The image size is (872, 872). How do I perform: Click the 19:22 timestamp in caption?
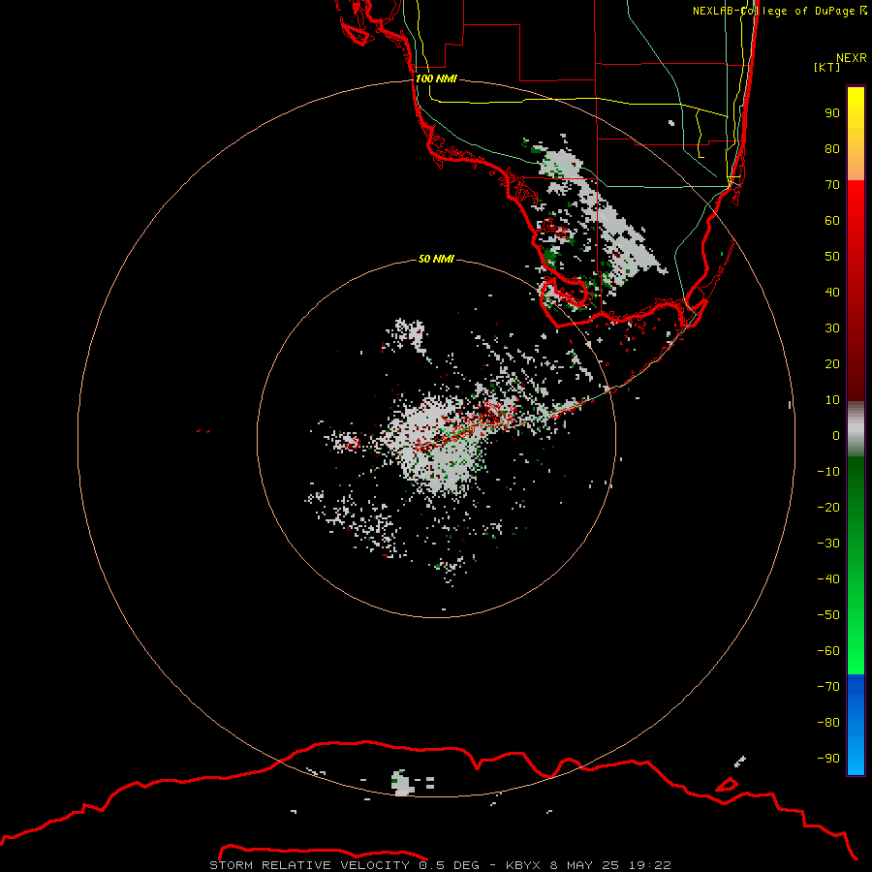(649, 865)
